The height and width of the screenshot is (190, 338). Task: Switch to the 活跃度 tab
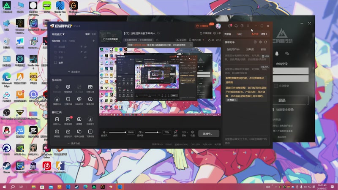coord(250,49)
